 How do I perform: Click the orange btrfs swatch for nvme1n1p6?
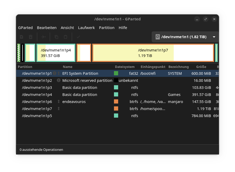point(116,102)
